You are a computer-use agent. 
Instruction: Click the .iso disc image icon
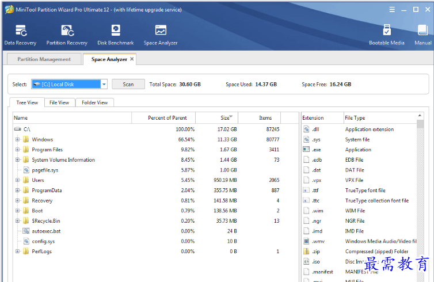pyautogui.click(x=306, y=261)
